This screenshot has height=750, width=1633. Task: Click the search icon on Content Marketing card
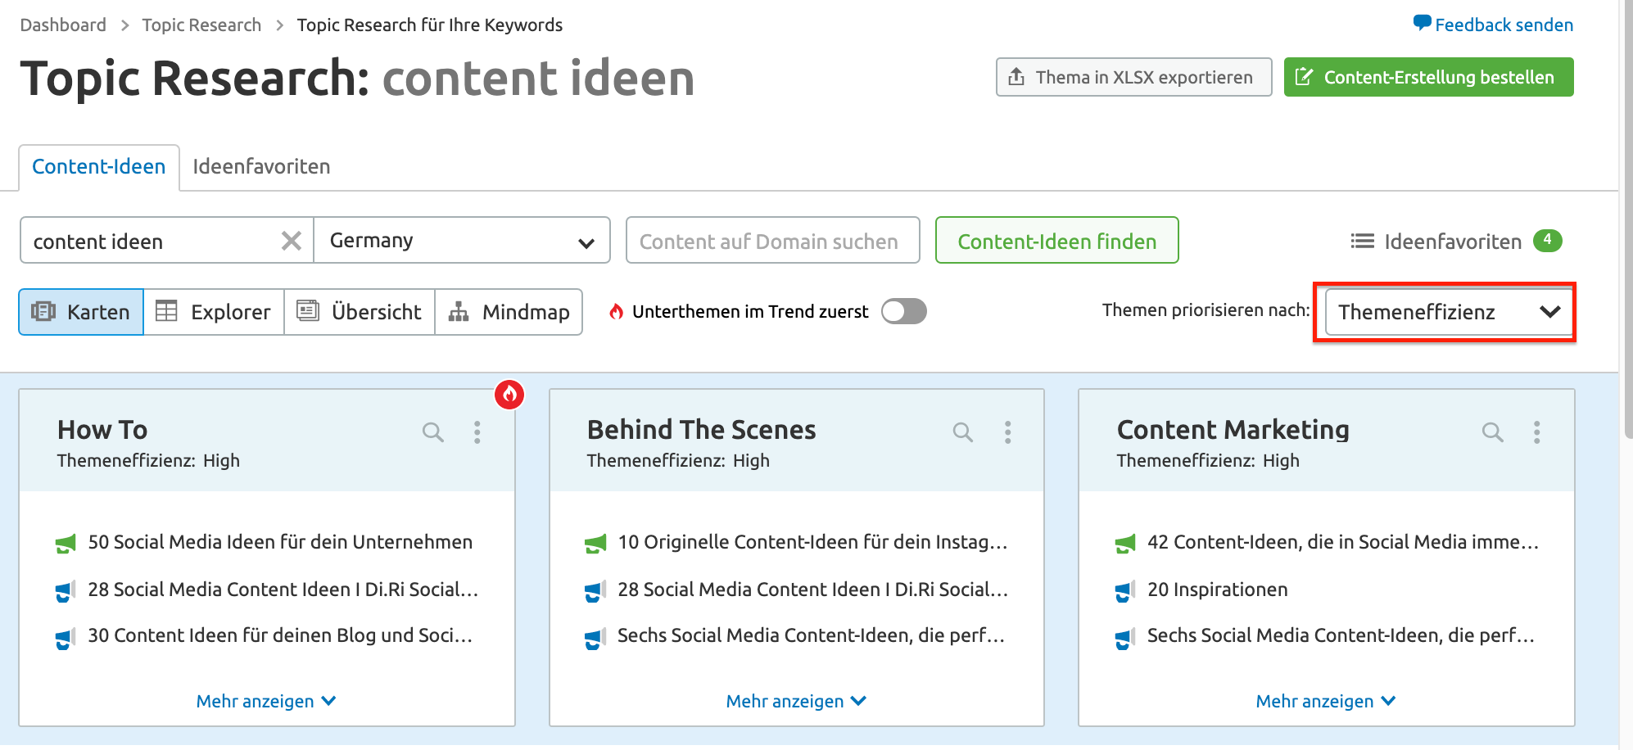coord(1493,432)
